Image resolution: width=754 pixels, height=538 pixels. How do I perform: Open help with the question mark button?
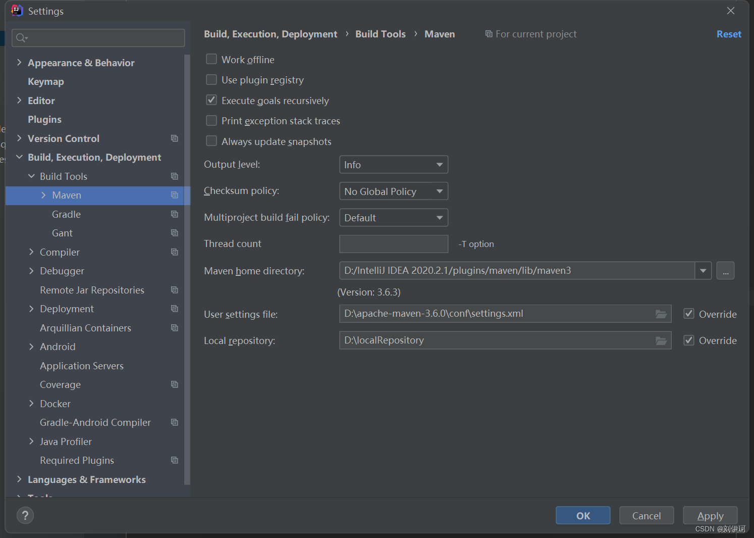pyautogui.click(x=25, y=515)
